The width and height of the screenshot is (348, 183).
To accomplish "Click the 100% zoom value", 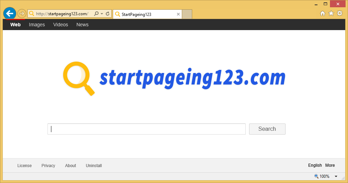I will pos(324,176).
